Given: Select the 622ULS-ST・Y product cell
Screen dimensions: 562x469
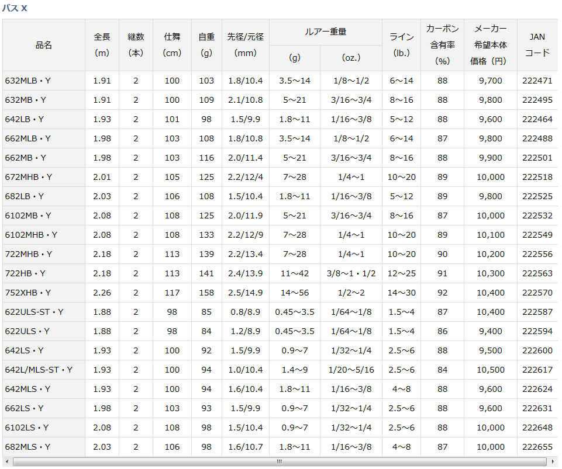Looking at the screenshot, I should click(34, 312).
